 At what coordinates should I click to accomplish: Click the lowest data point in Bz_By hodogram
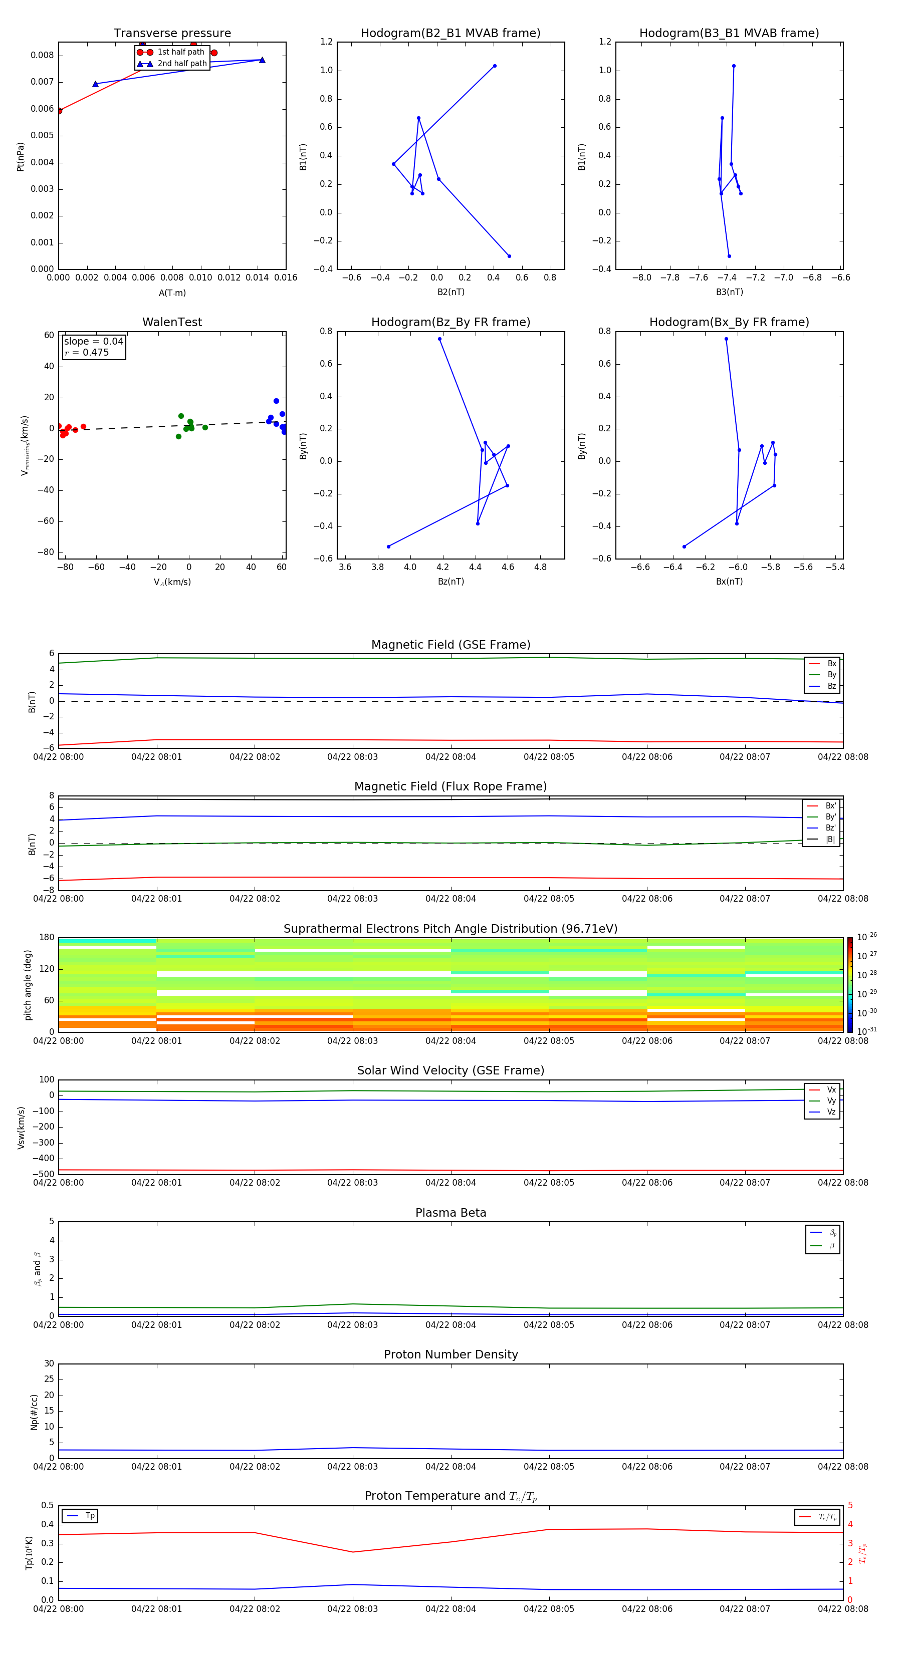coord(388,546)
